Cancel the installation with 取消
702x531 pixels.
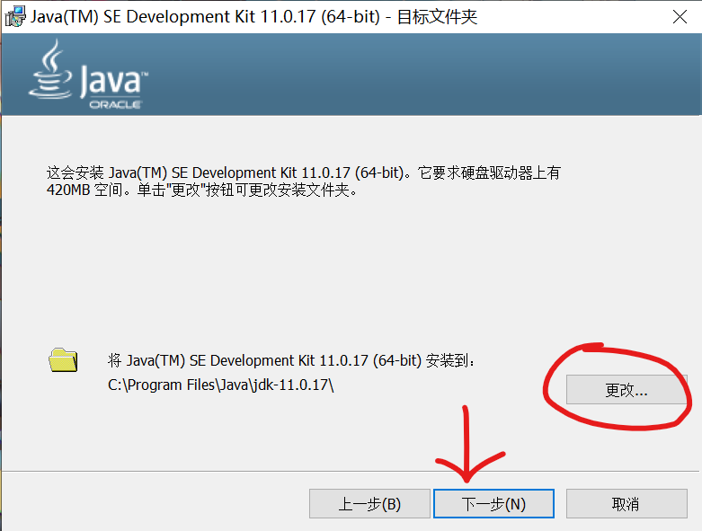click(625, 504)
